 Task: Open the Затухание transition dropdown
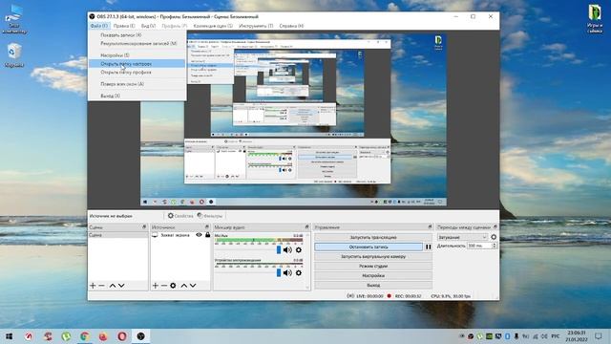coord(462,237)
